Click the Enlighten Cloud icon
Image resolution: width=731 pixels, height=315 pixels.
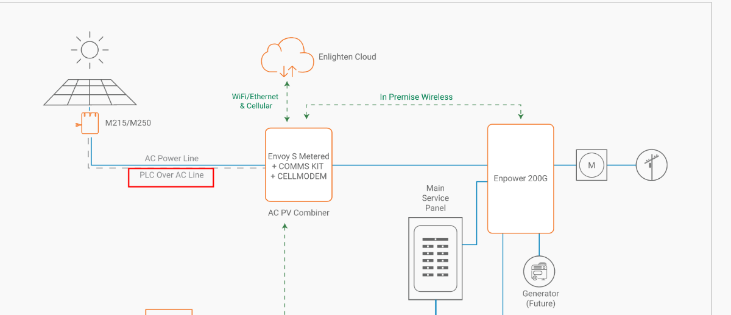pyautogui.click(x=287, y=58)
